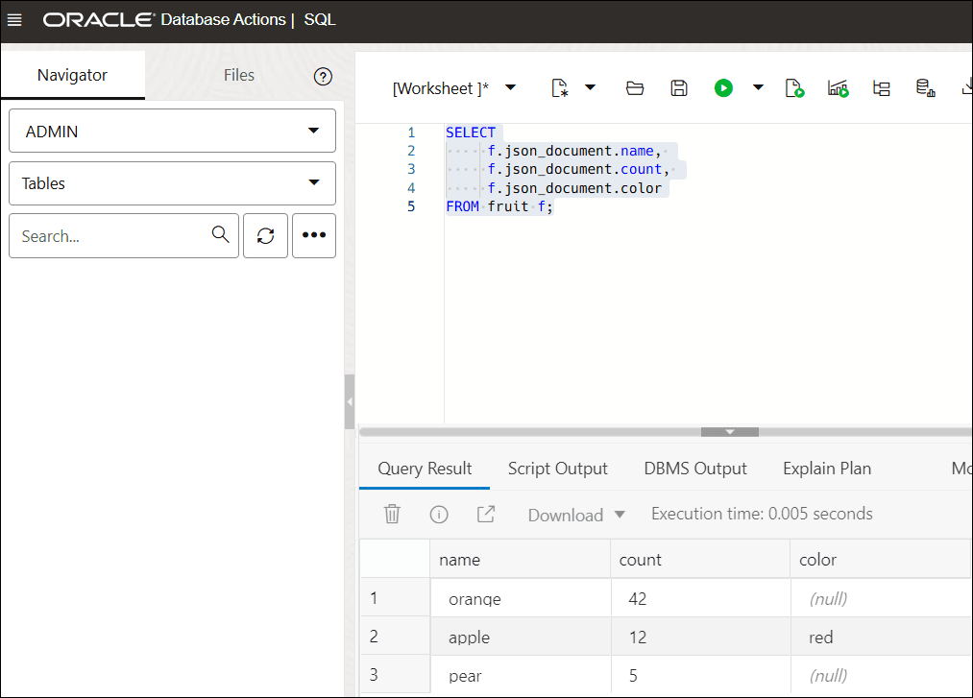Open the object type dropdown showing Tables

point(171,183)
